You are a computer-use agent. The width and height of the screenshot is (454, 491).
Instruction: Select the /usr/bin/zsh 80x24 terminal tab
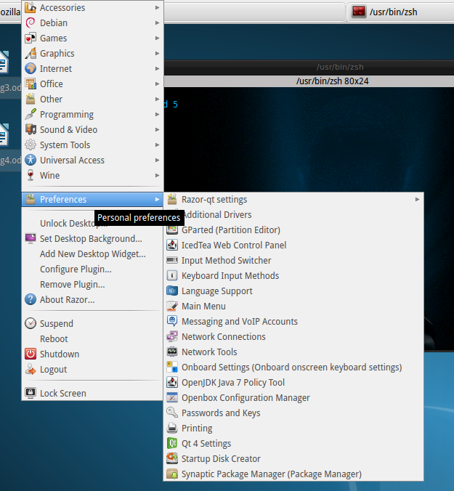309,81
